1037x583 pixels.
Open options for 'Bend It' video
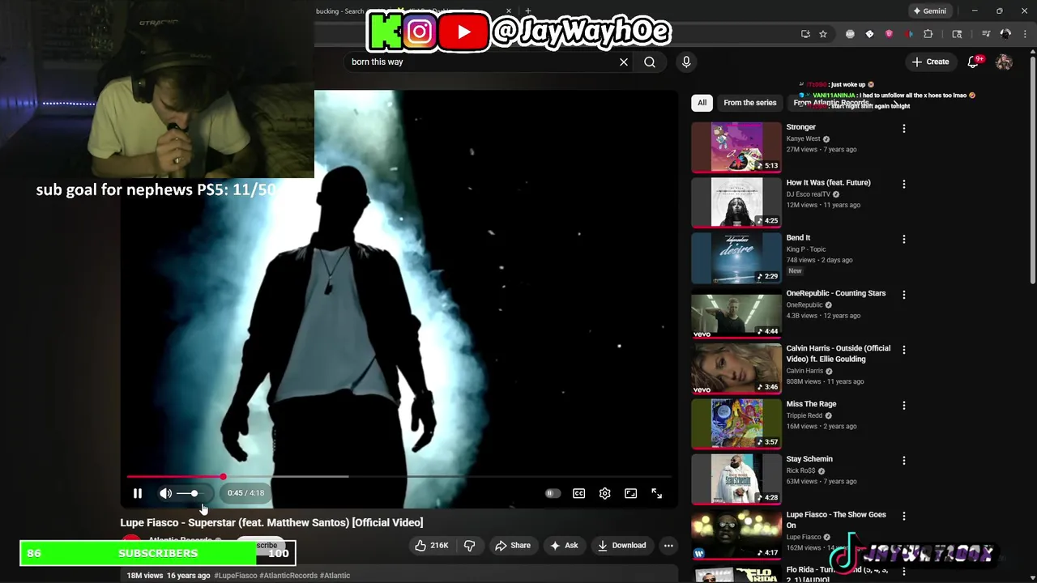tap(903, 239)
